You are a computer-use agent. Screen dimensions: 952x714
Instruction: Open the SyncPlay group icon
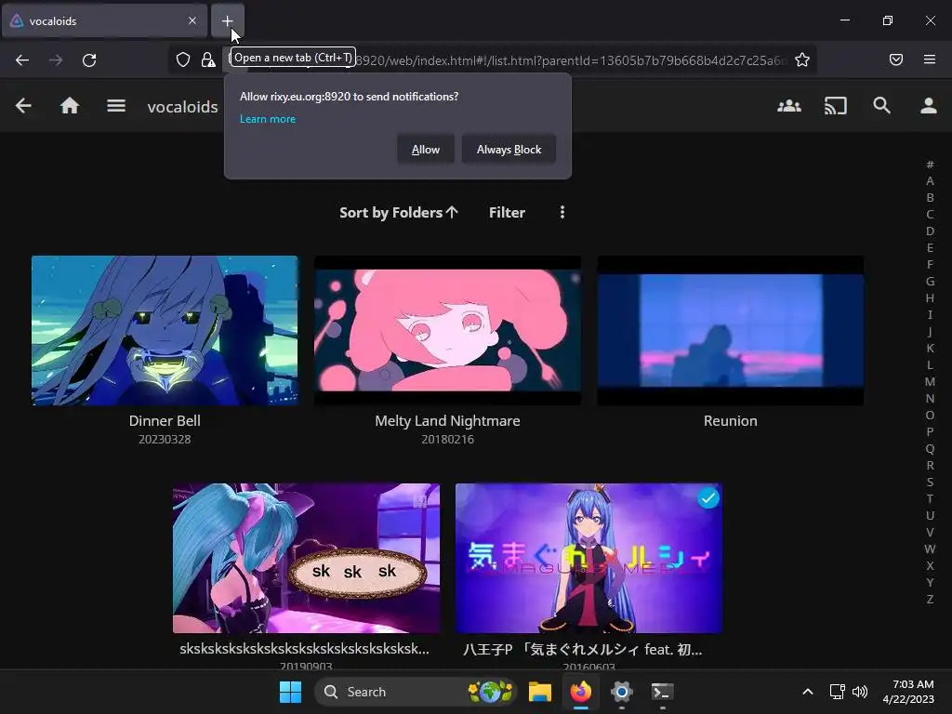click(789, 106)
